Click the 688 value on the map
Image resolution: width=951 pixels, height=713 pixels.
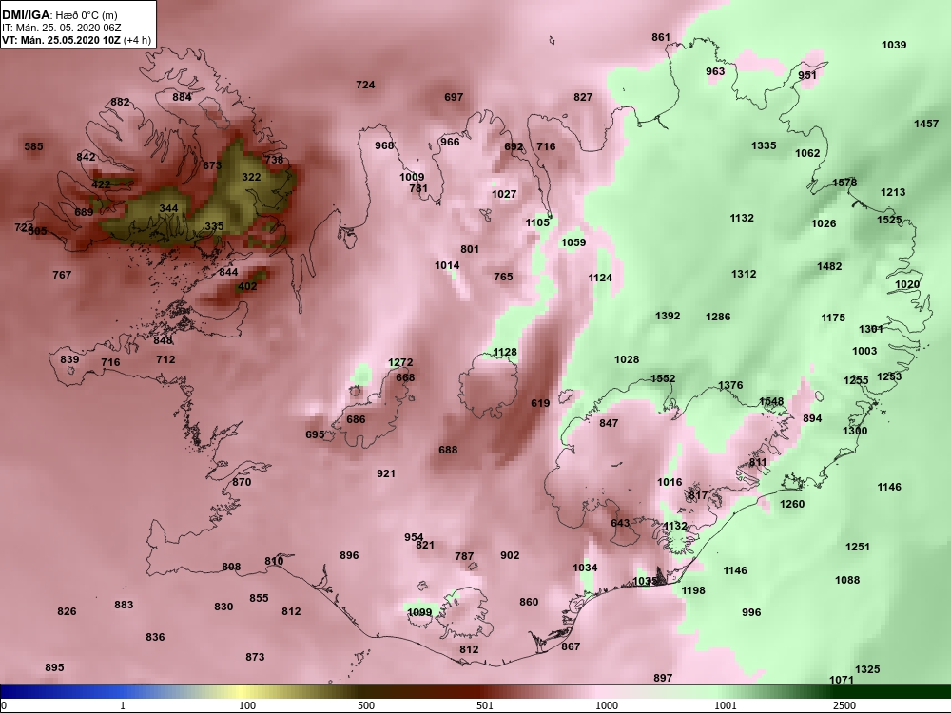point(448,450)
